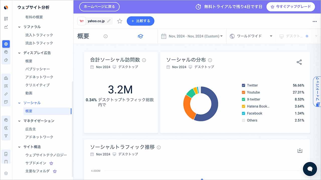
Task: Open the funnel filter icon in left rail
Action: pyautogui.click(x=6, y=136)
